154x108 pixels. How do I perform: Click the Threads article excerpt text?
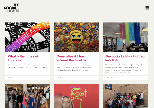(x=27, y=66)
